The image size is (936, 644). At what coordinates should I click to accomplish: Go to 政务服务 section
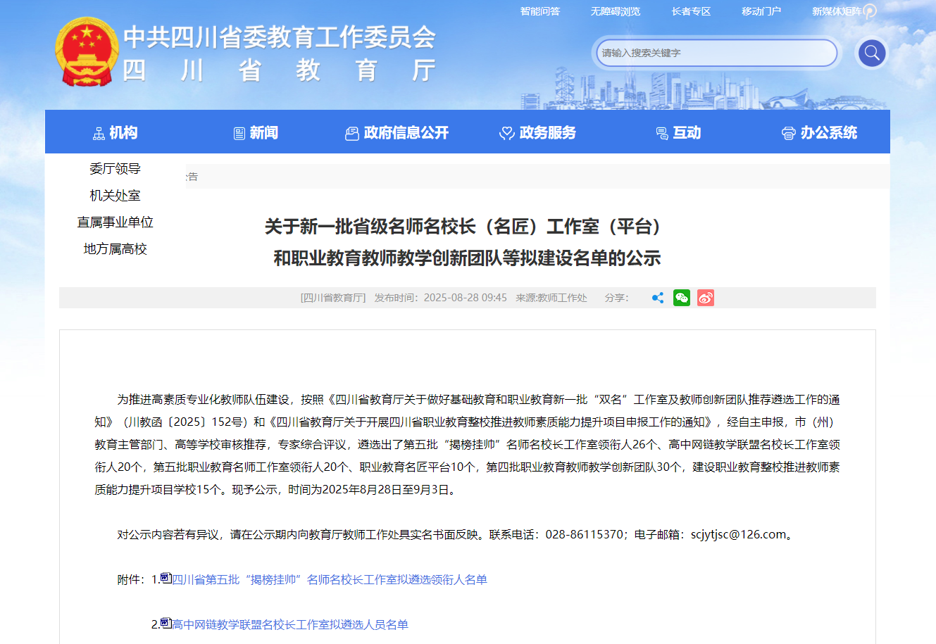[x=538, y=132]
